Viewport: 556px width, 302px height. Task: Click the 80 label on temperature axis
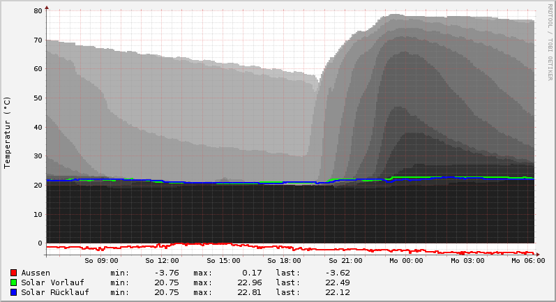point(38,11)
